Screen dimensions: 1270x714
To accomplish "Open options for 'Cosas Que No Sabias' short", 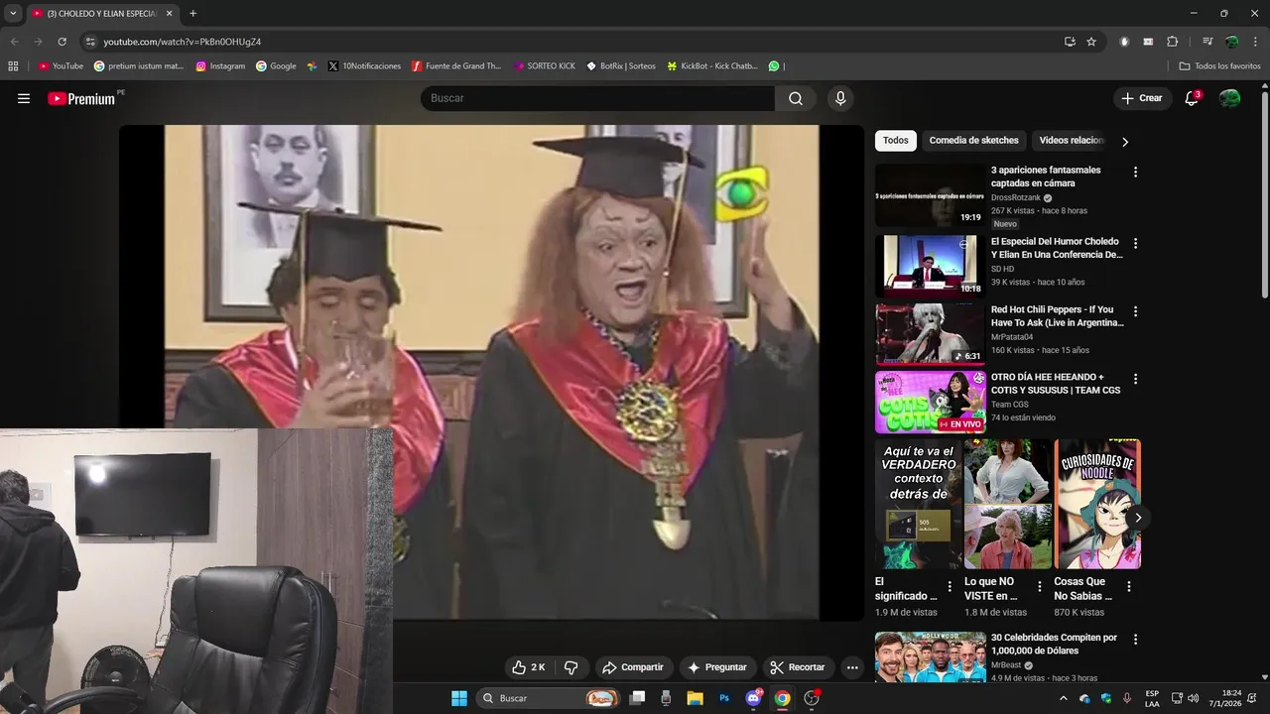I will pyautogui.click(x=1128, y=586).
